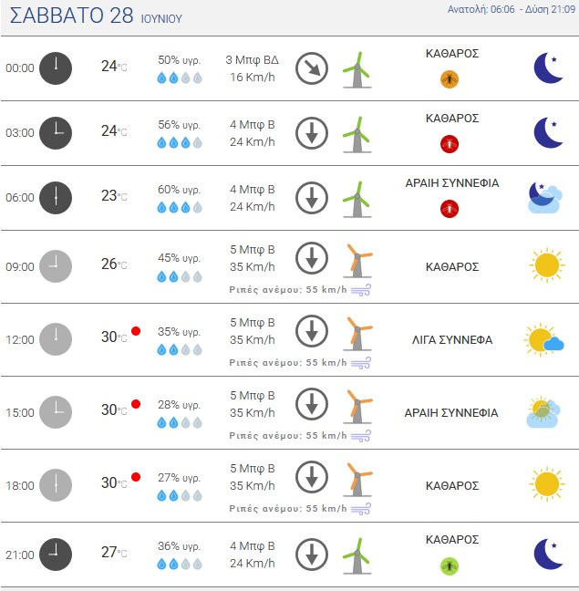Click the ΛΙΓΑ ΣΥΝΝΕΦΑ condition label
Image resolution: width=579 pixels, height=591 pixels.
click(452, 340)
